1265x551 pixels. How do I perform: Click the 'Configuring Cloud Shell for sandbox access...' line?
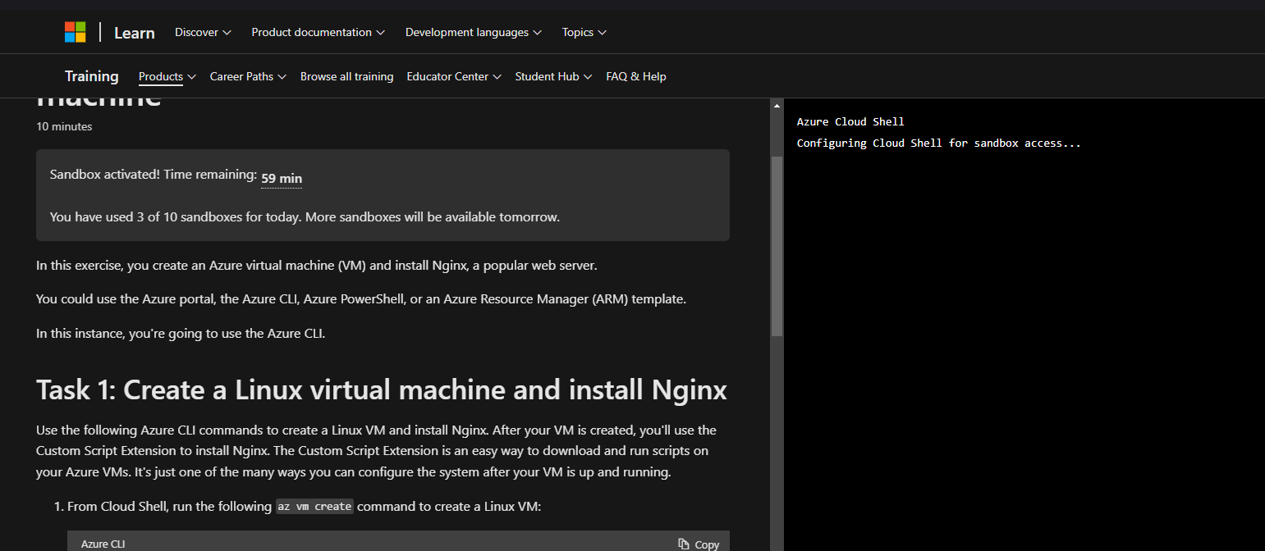click(x=939, y=143)
